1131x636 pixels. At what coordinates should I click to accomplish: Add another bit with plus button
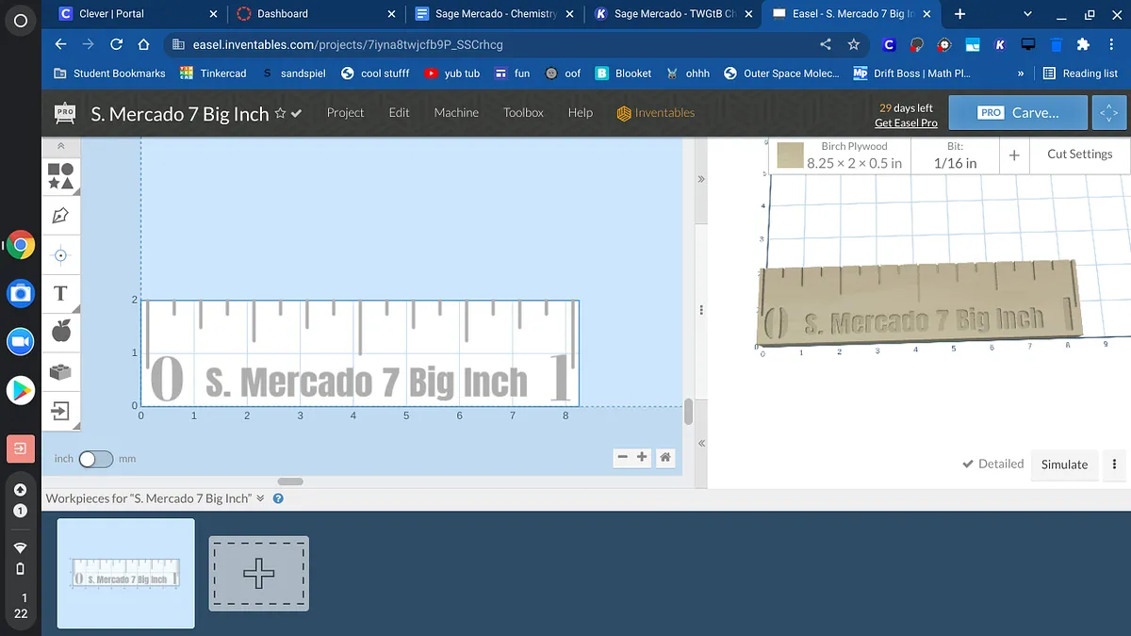[1014, 155]
